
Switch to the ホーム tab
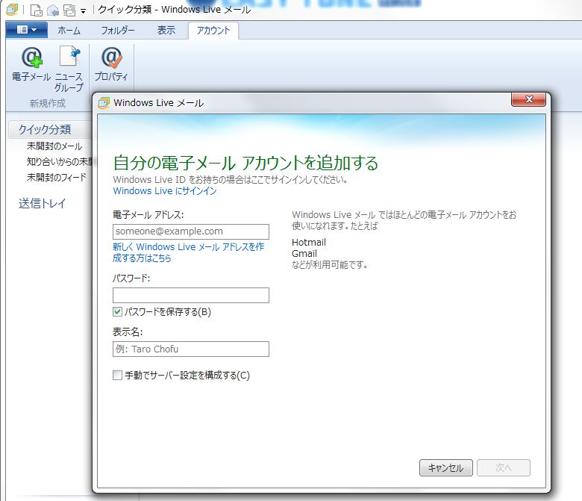[x=69, y=31]
